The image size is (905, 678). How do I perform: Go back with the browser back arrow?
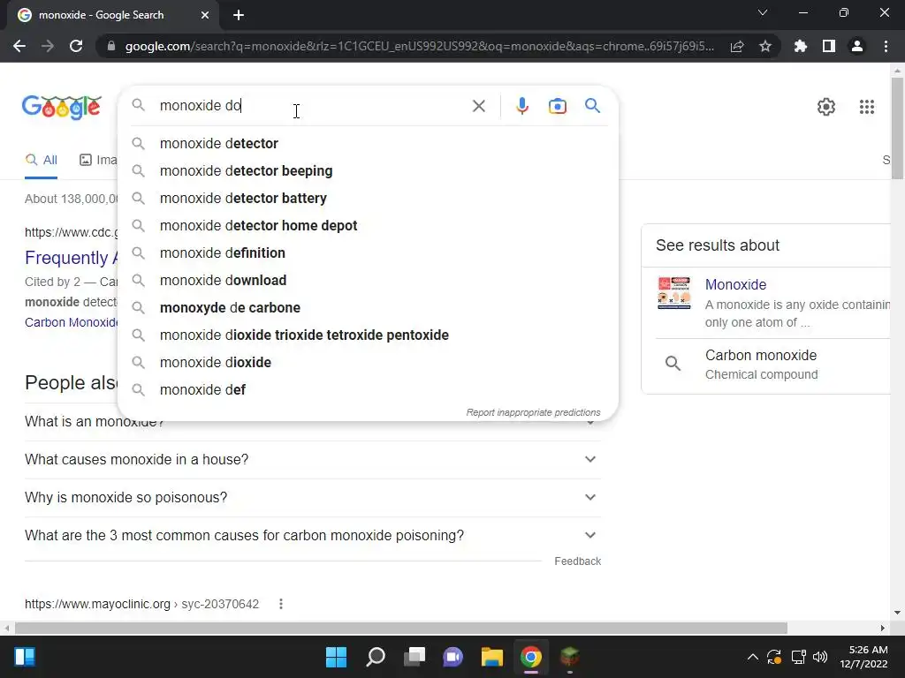pyautogui.click(x=19, y=46)
